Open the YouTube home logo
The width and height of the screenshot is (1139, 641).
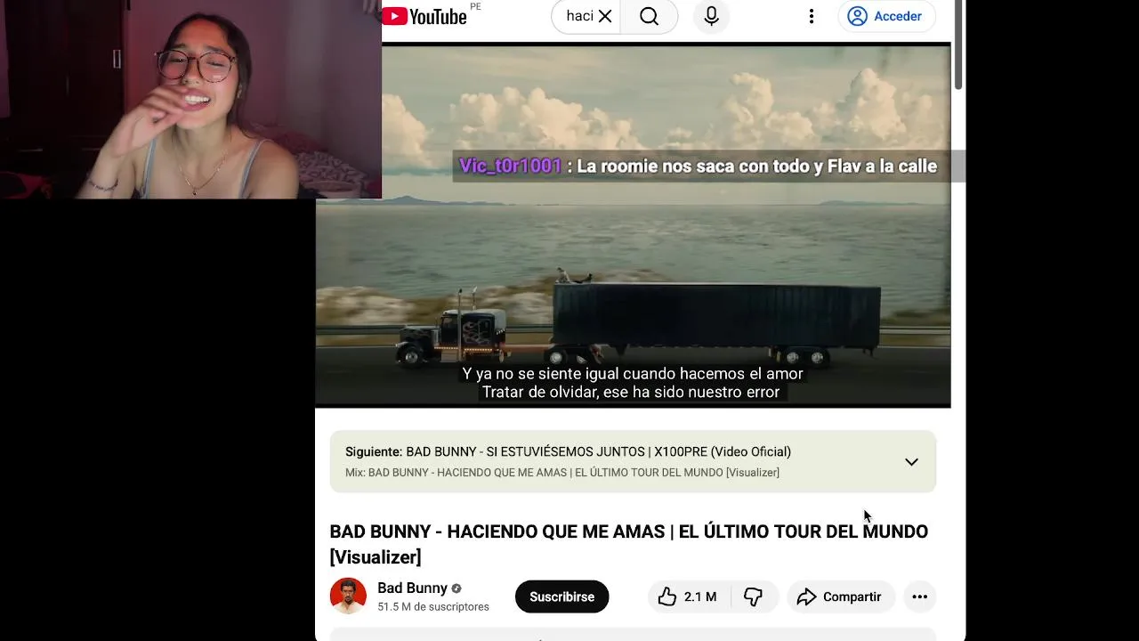[x=425, y=16]
